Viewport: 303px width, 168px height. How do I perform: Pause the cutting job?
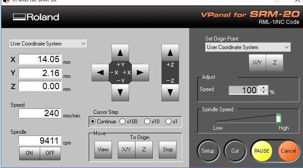(262, 151)
